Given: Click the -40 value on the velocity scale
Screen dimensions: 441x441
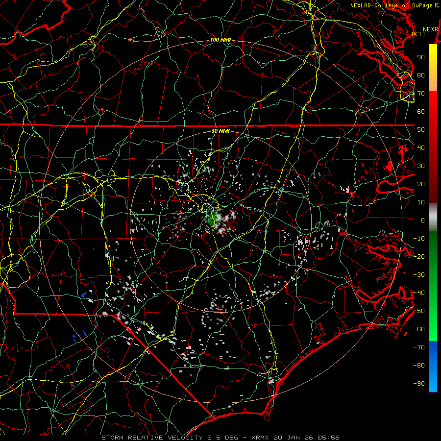Looking at the screenshot, I should tap(419, 293).
